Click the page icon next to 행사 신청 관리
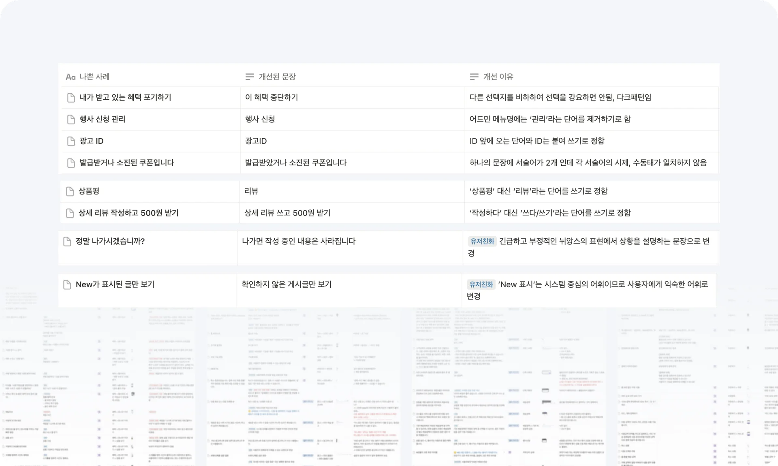 point(71,120)
